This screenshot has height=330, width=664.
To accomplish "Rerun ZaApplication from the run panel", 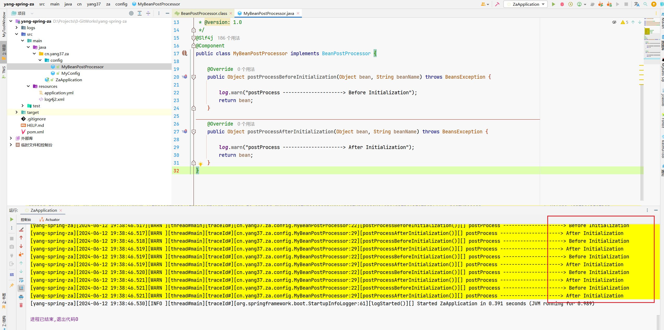I will click(12, 219).
